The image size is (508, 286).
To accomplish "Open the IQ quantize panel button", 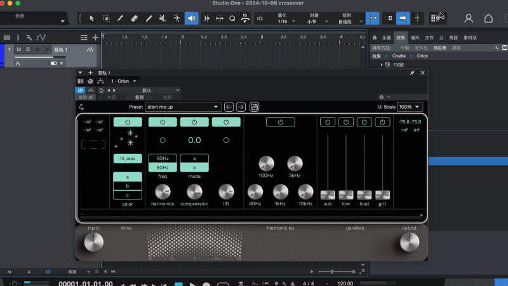I will (260, 18).
